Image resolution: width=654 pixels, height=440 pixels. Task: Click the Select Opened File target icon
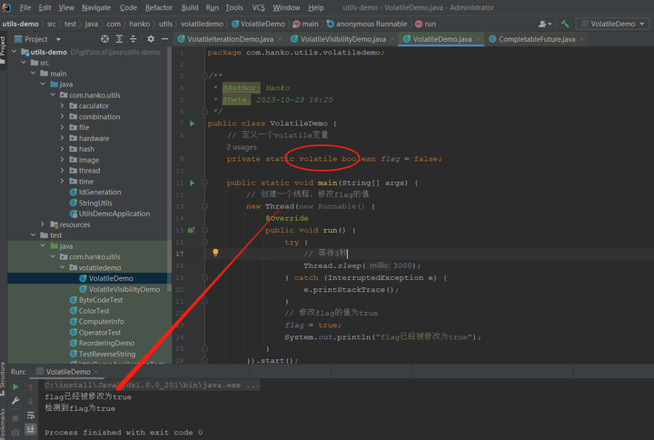pyautogui.click(x=104, y=39)
